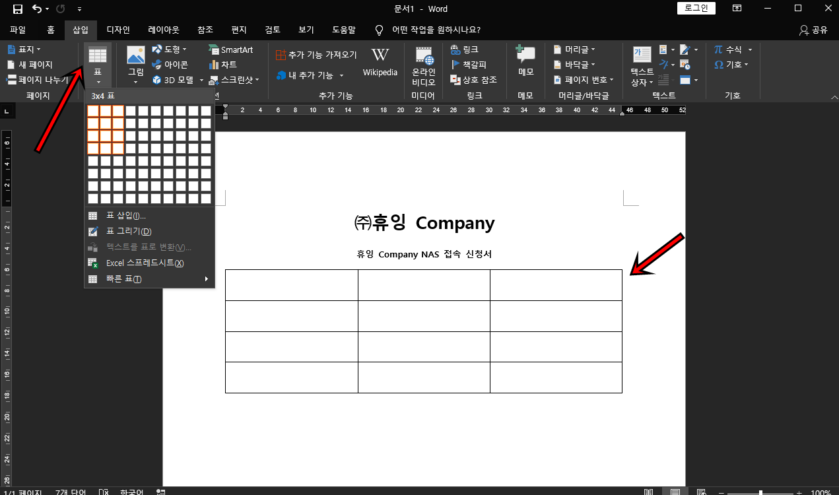The image size is (839, 495).
Task: Insert a SmartArt graphic
Action: (x=231, y=49)
